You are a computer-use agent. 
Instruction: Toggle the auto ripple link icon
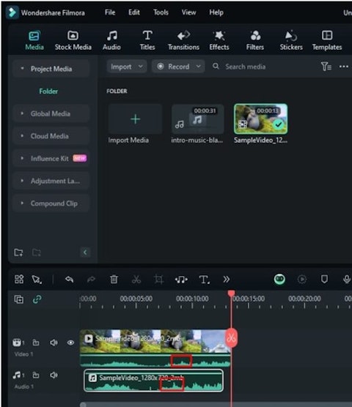pos(37,299)
